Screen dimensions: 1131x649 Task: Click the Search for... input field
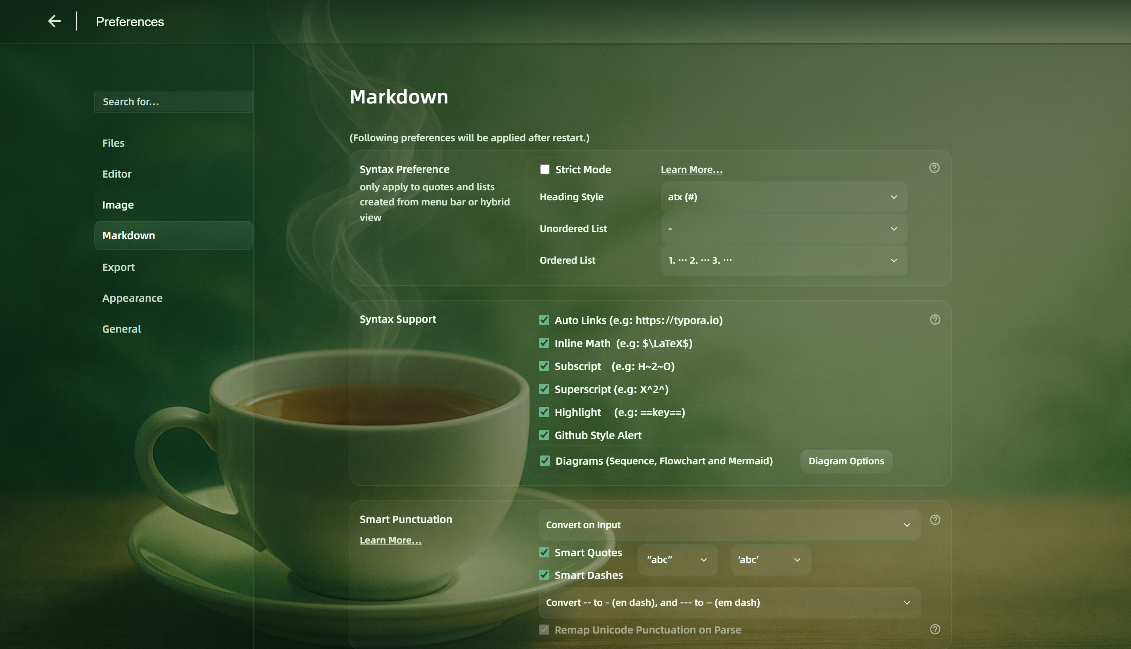tap(173, 101)
